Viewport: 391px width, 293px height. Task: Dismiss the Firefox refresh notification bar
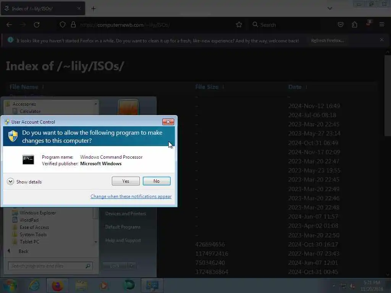coord(382,40)
